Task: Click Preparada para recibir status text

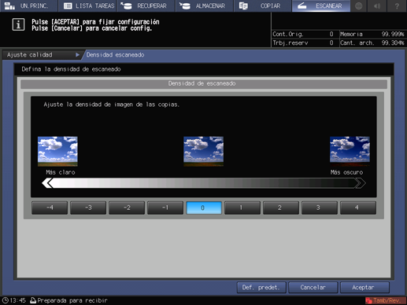Action: tap(72, 300)
